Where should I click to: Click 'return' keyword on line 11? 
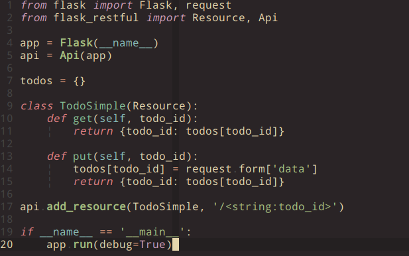point(93,131)
